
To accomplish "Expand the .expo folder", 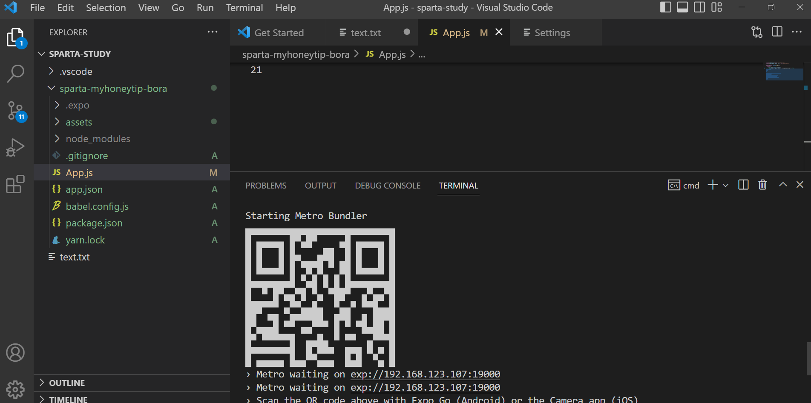I will tap(57, 105).
